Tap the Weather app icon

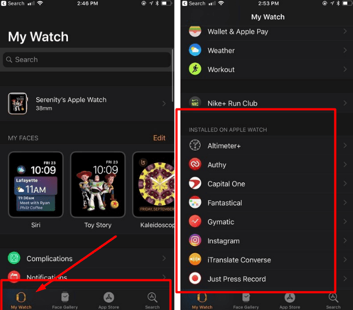pyautogui.click(x=195, y=50)
